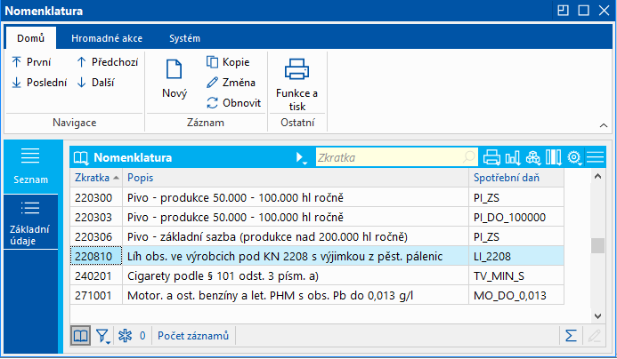Open the filter funnel dropdown
617x359 pixels.
[x=103, y=335]
